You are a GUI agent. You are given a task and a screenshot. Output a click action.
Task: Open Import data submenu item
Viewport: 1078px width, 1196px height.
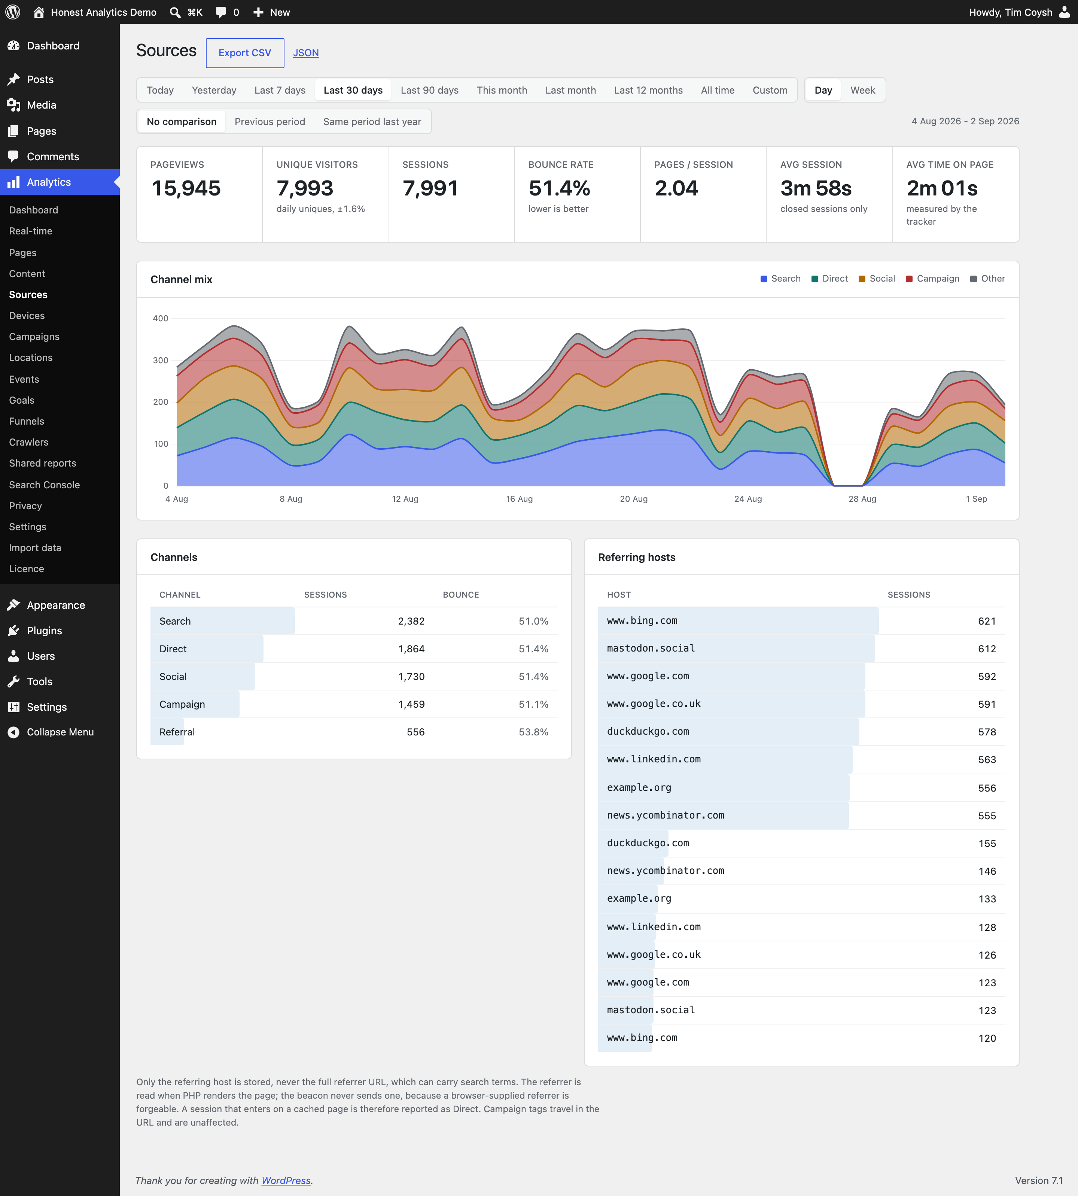click(x=35, y=548)
